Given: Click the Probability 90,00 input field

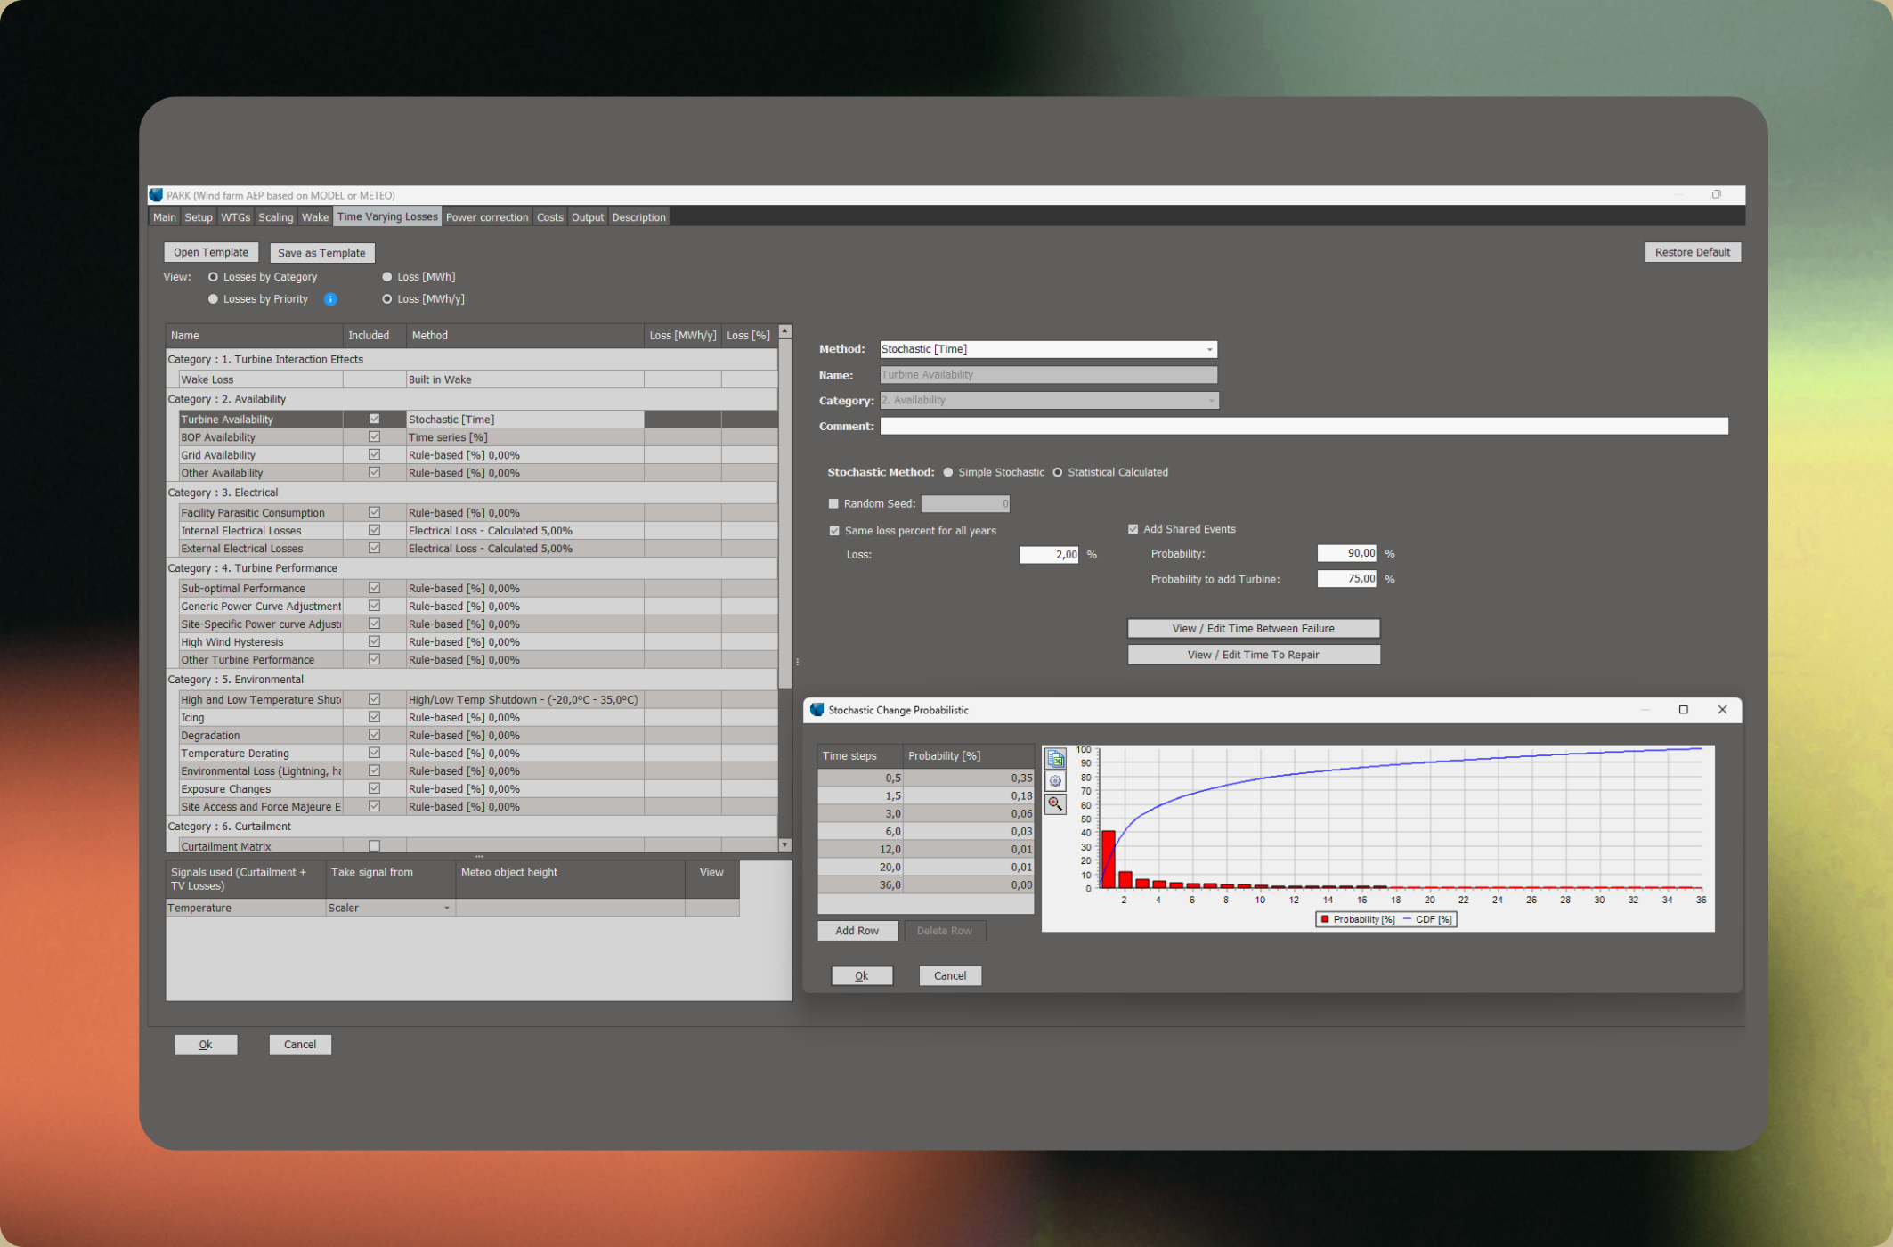Looking at the screenshot, I should (x=1346, y=553).
